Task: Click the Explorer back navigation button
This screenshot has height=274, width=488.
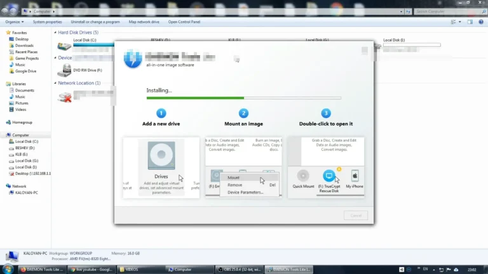Action: coord(5,11)
